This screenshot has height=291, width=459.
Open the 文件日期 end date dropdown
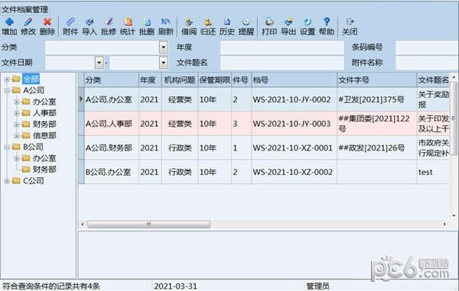[164, 62]
